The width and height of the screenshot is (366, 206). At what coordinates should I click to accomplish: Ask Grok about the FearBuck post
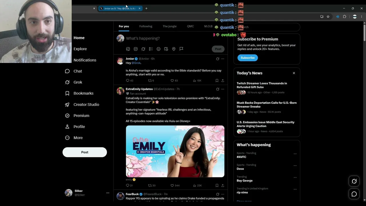[218, 194]
